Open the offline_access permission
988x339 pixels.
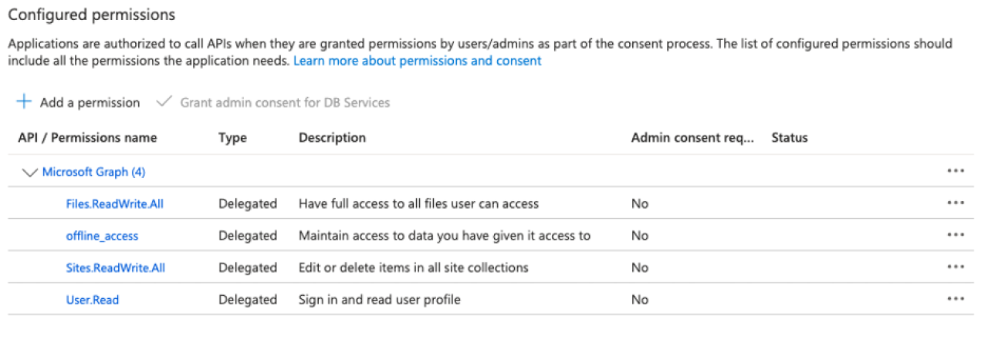pos(102,236)
